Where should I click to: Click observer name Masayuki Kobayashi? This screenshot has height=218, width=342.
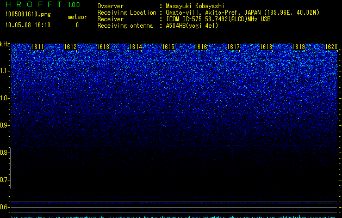tap(195, 6)
